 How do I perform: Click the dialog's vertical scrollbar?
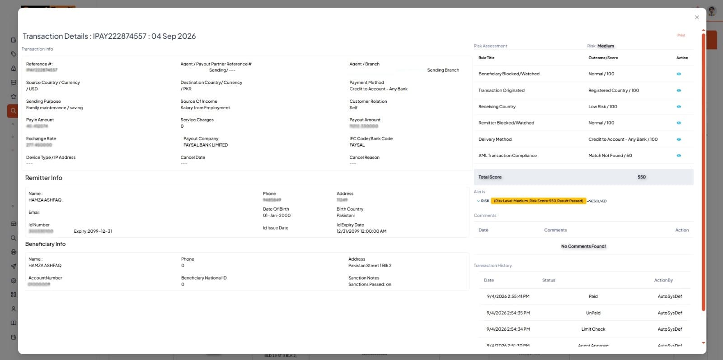704,172
